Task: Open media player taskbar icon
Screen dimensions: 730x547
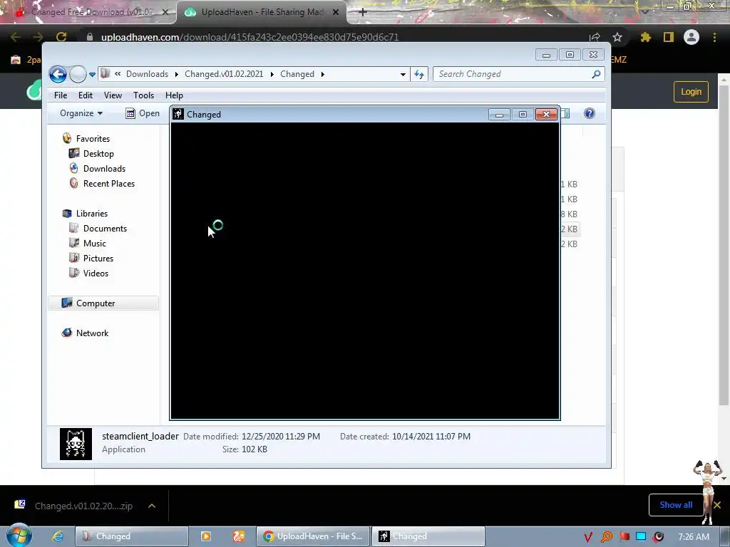Action: [206, 536]
